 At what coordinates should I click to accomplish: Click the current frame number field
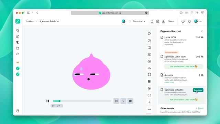tap(54, 106)
